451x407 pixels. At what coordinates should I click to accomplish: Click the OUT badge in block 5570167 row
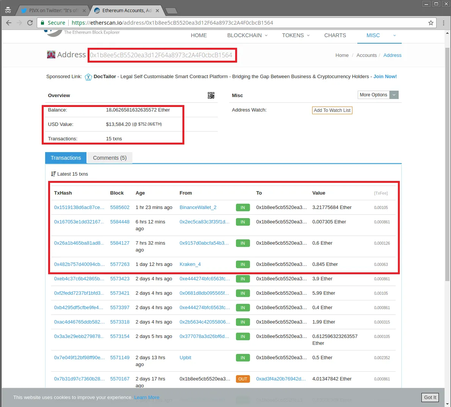pyautogui.click(x=243, y=379)
